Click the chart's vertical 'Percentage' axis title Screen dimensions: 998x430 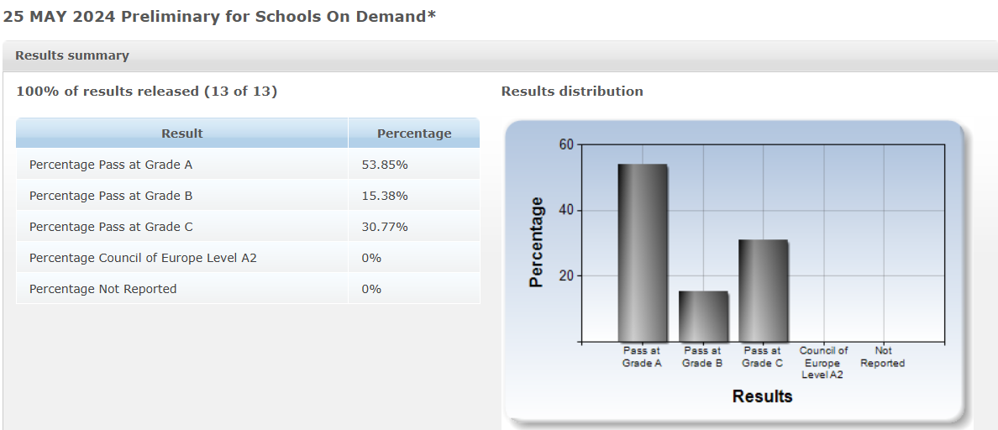[537, 243]
